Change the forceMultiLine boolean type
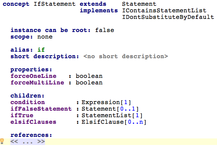217x150 pixels. [x=89, y=83]
